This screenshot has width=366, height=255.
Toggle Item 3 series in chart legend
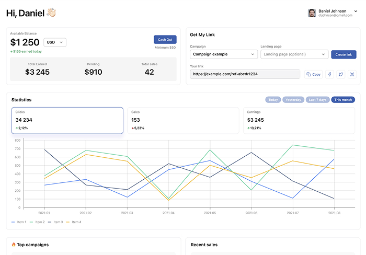[55, 222]
